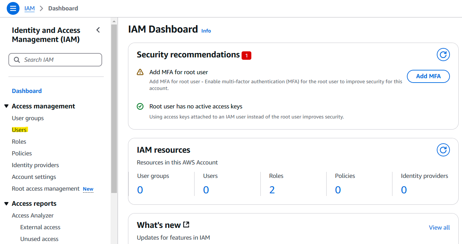Click the User groups count of 0
The height and width of the screenshot is (244, 462).
point(140,190)
